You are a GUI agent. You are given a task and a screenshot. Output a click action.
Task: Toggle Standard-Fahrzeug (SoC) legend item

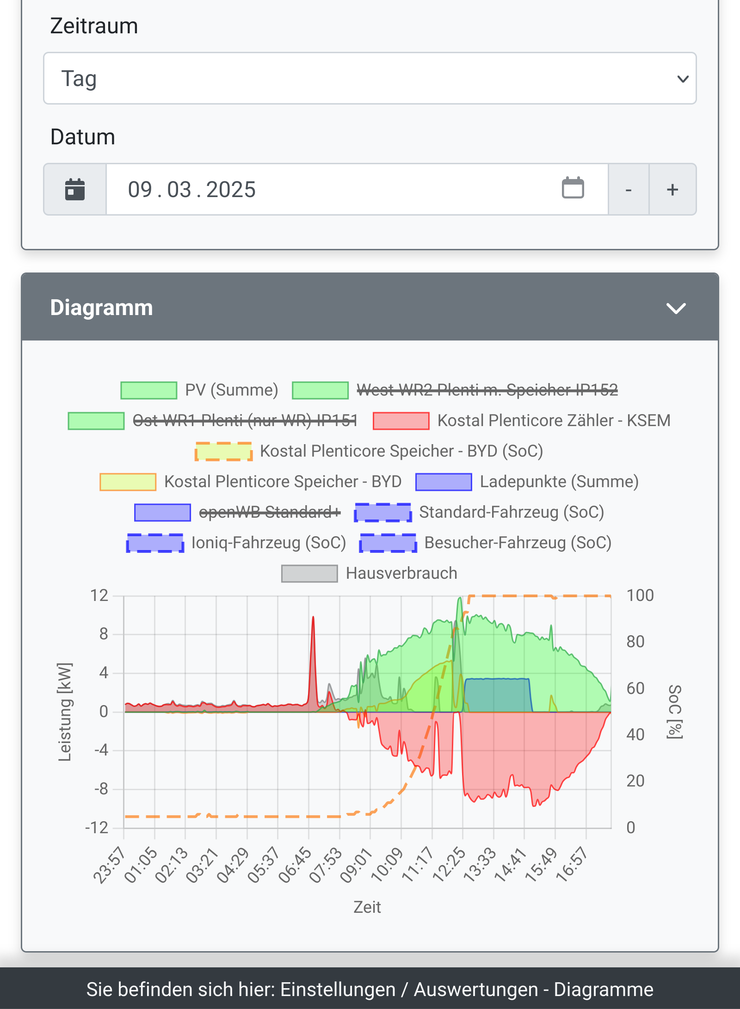coord(511,512)
